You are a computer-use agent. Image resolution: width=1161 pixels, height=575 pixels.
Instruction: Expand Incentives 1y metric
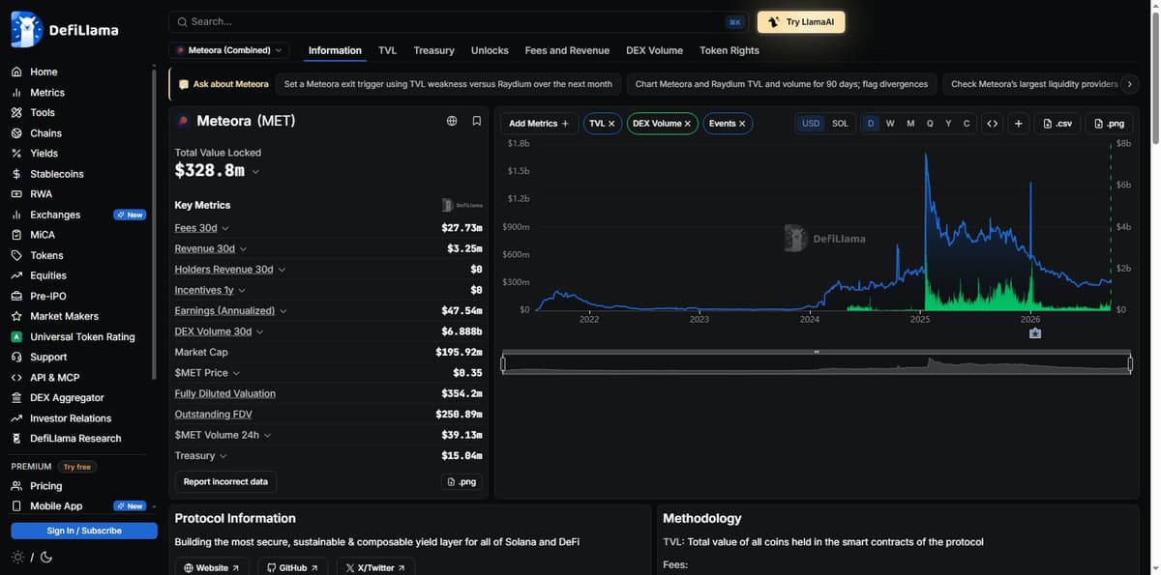[242, 290]
